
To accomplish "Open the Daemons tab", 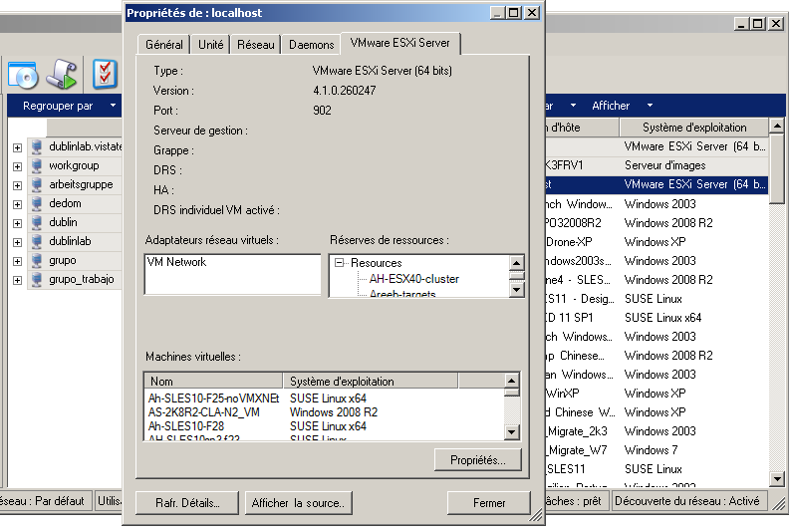I will tap(311, 45).
